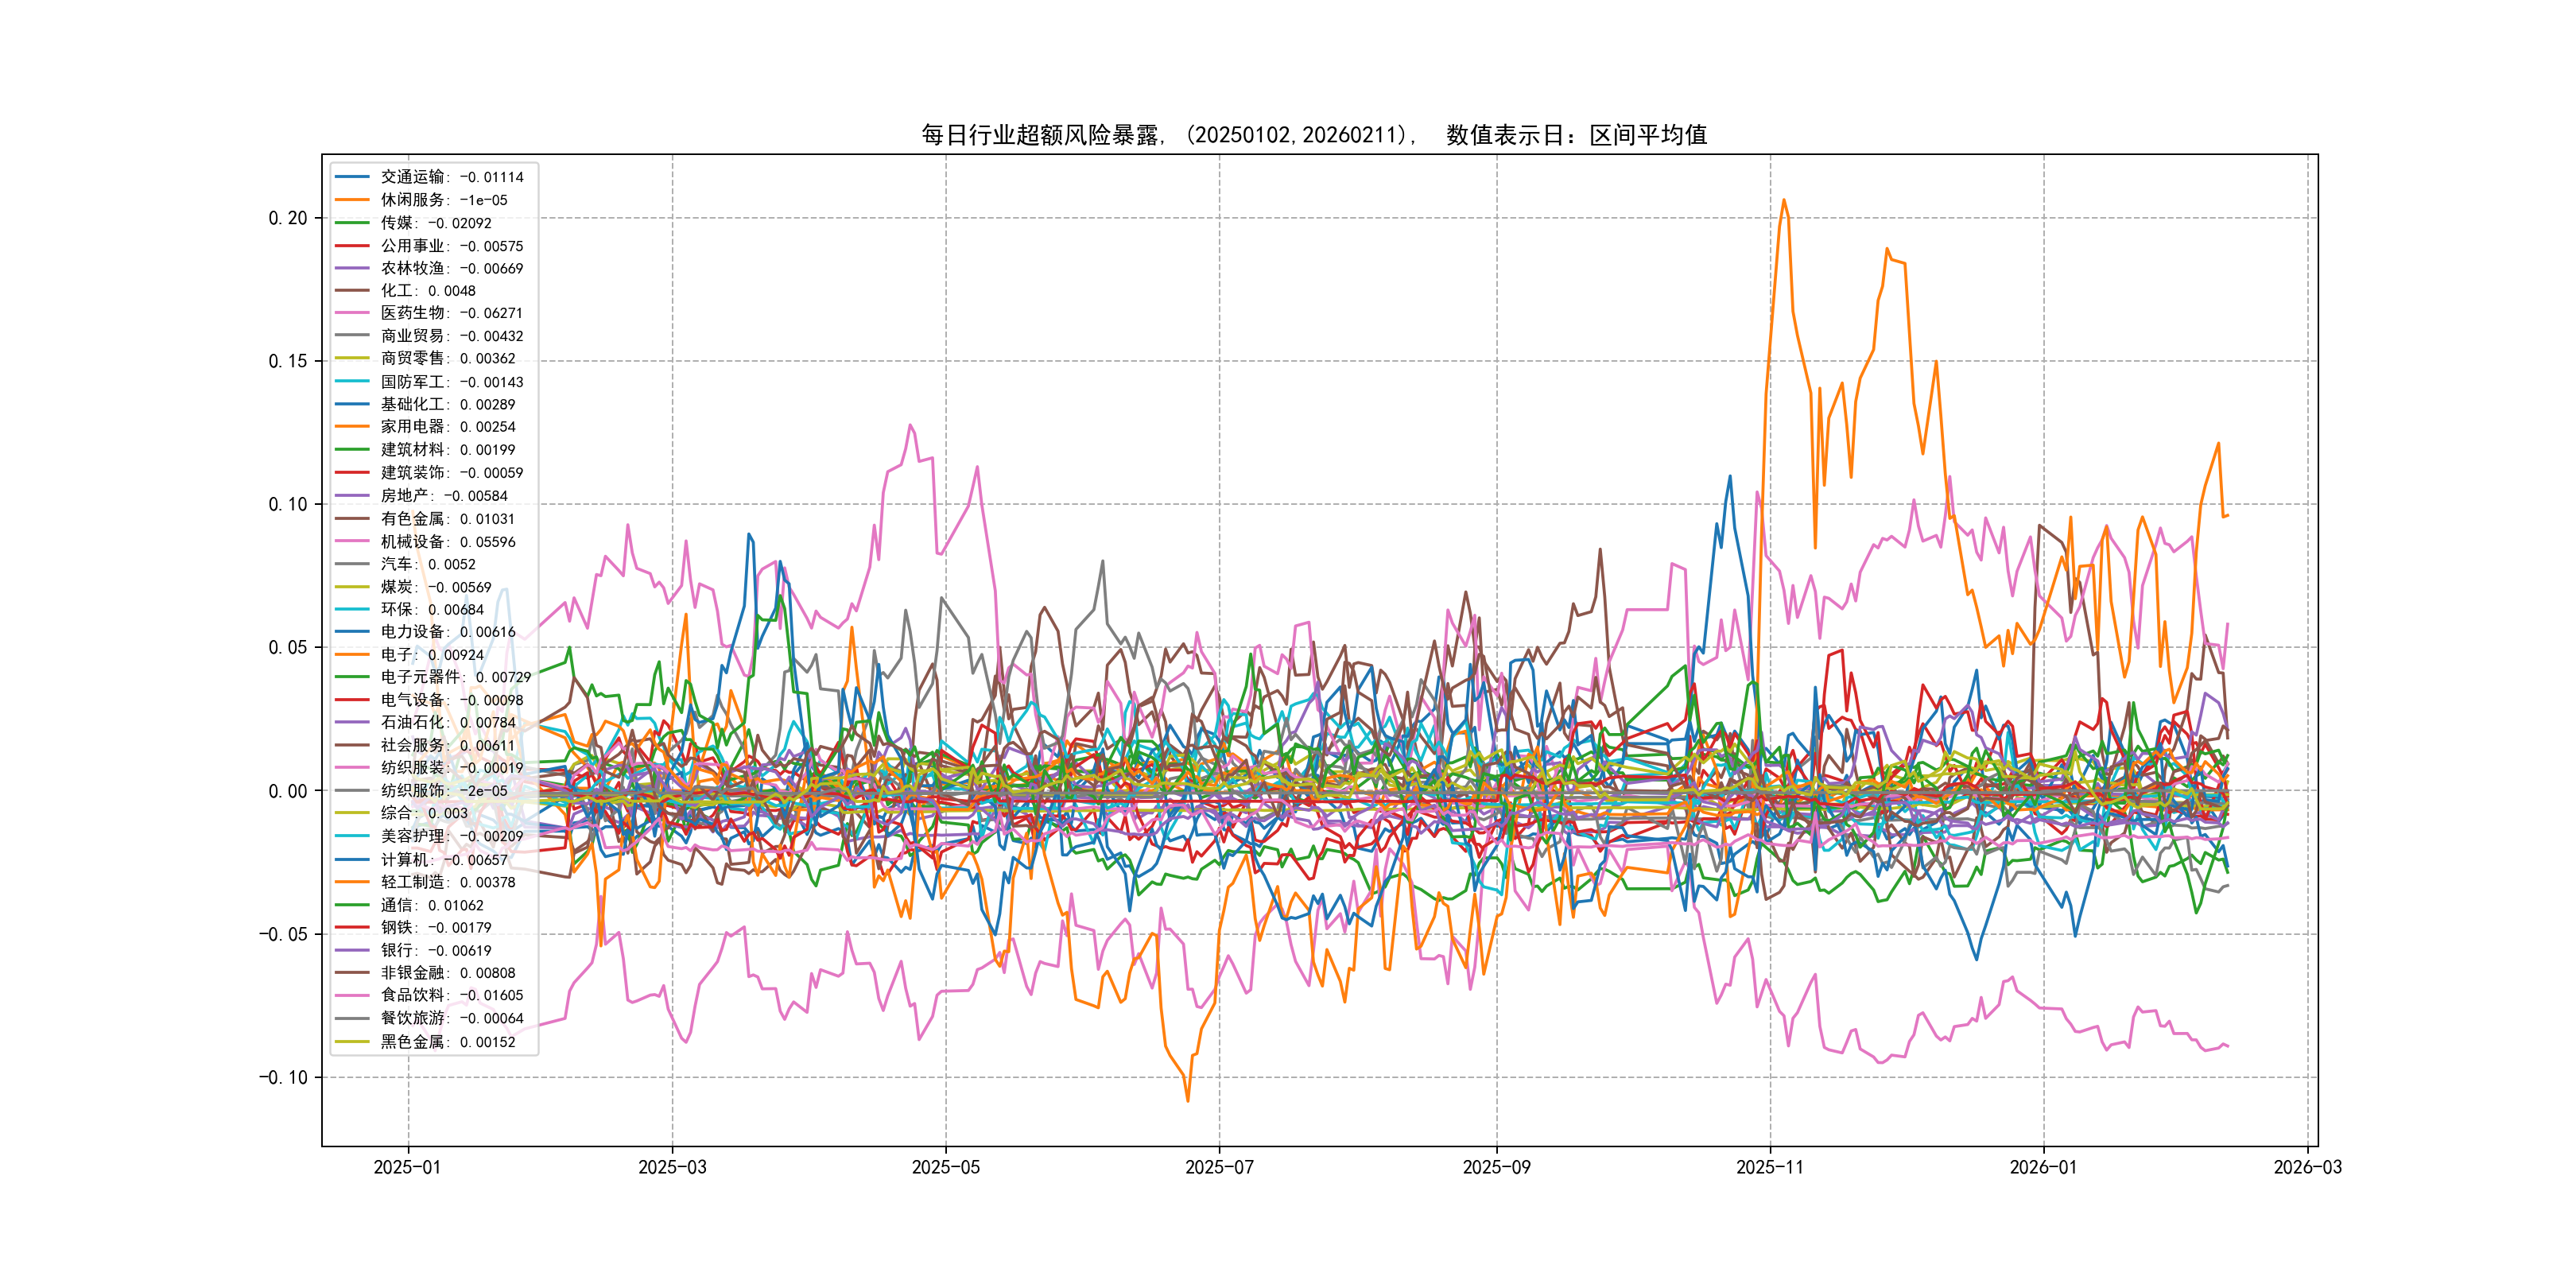Click the 2025-03 x-axis tick label
2576x1288 pixels.
672,1167
